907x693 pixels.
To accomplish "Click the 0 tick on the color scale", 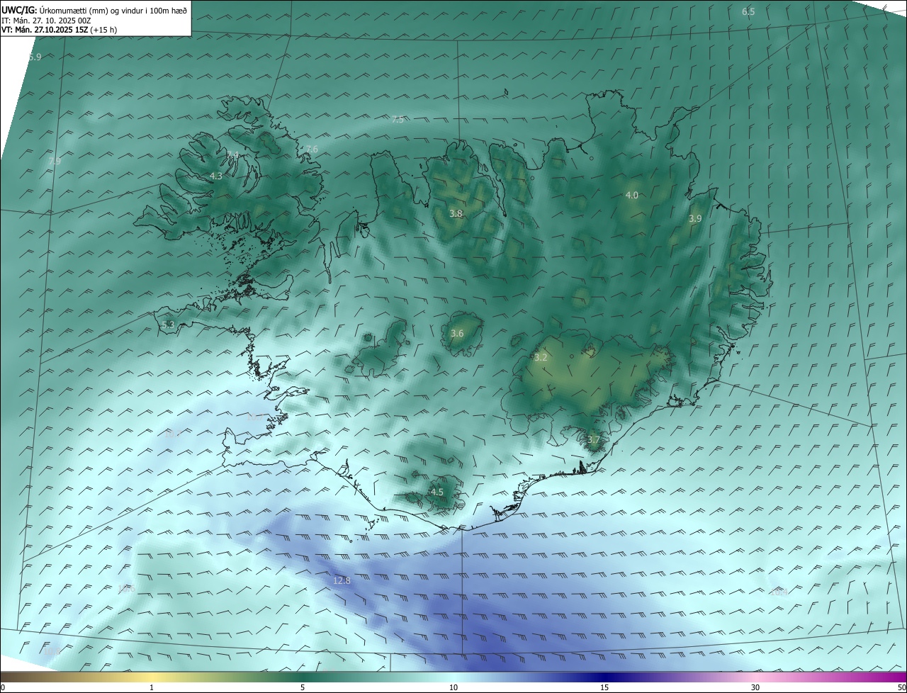I will tap(3, 687).
